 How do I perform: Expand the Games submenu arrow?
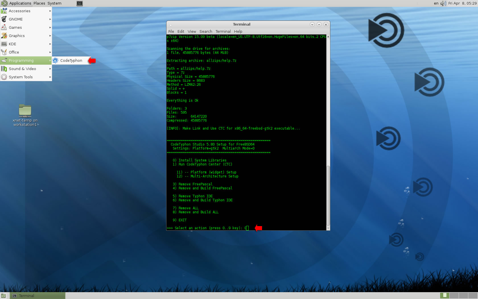(x=50, y=27)
